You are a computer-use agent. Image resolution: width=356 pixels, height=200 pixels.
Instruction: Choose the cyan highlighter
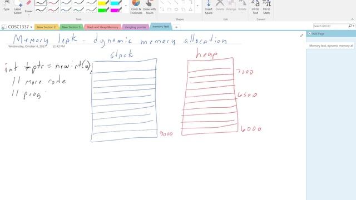(x=116, y=3)
